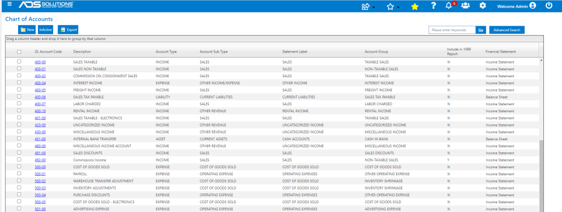562x212 pixels.
Task: Open Advanced Search
Action: (507, 30)
